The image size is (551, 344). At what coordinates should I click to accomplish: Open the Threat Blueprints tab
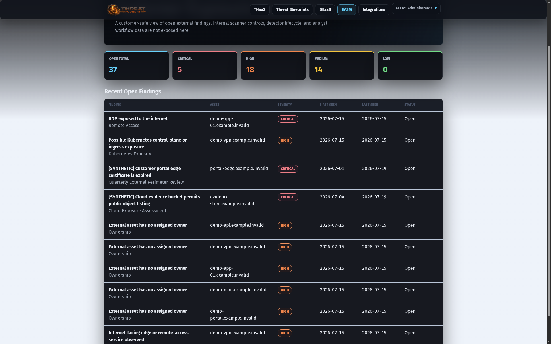(x=292, y=10)
